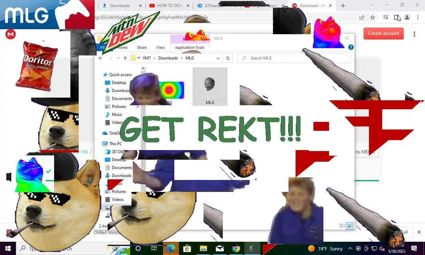Bookmark this page with the star icon
This screenshot has width=425, height=255.
(x=373, y=17)
